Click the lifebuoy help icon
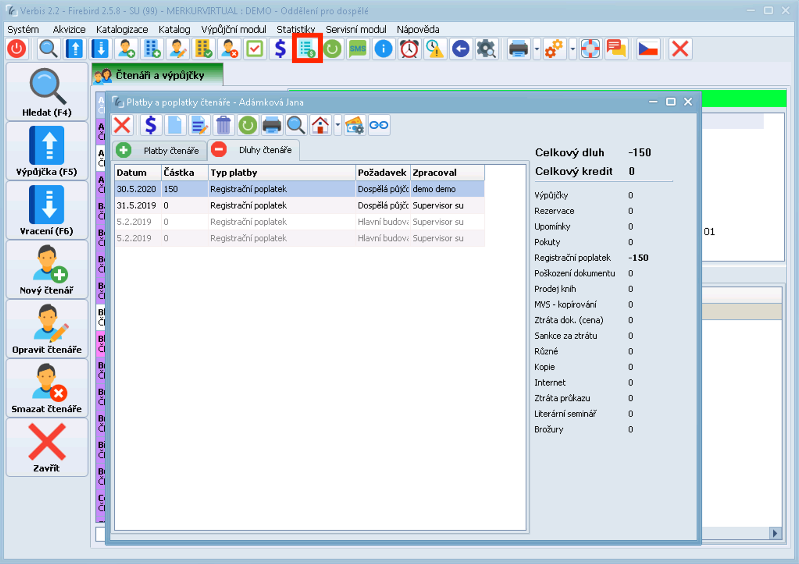The height and width of the screenshot is (564, 799). point(590,49)
